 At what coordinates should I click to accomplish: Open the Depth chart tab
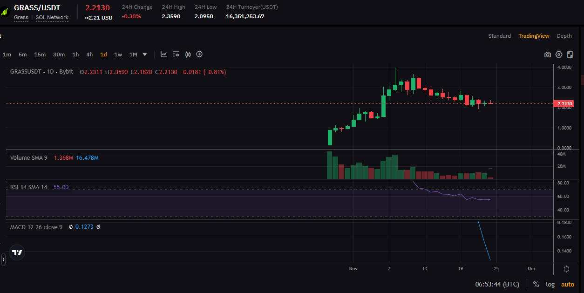pos(564,36)
